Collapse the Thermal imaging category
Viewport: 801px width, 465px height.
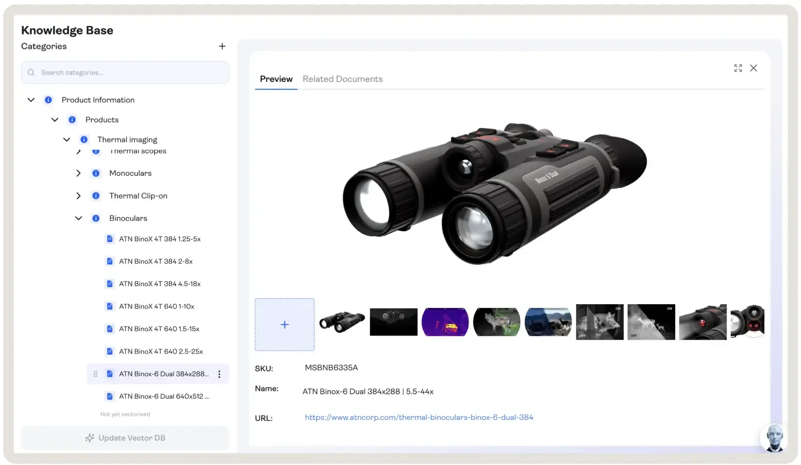[x=66, y=140]
